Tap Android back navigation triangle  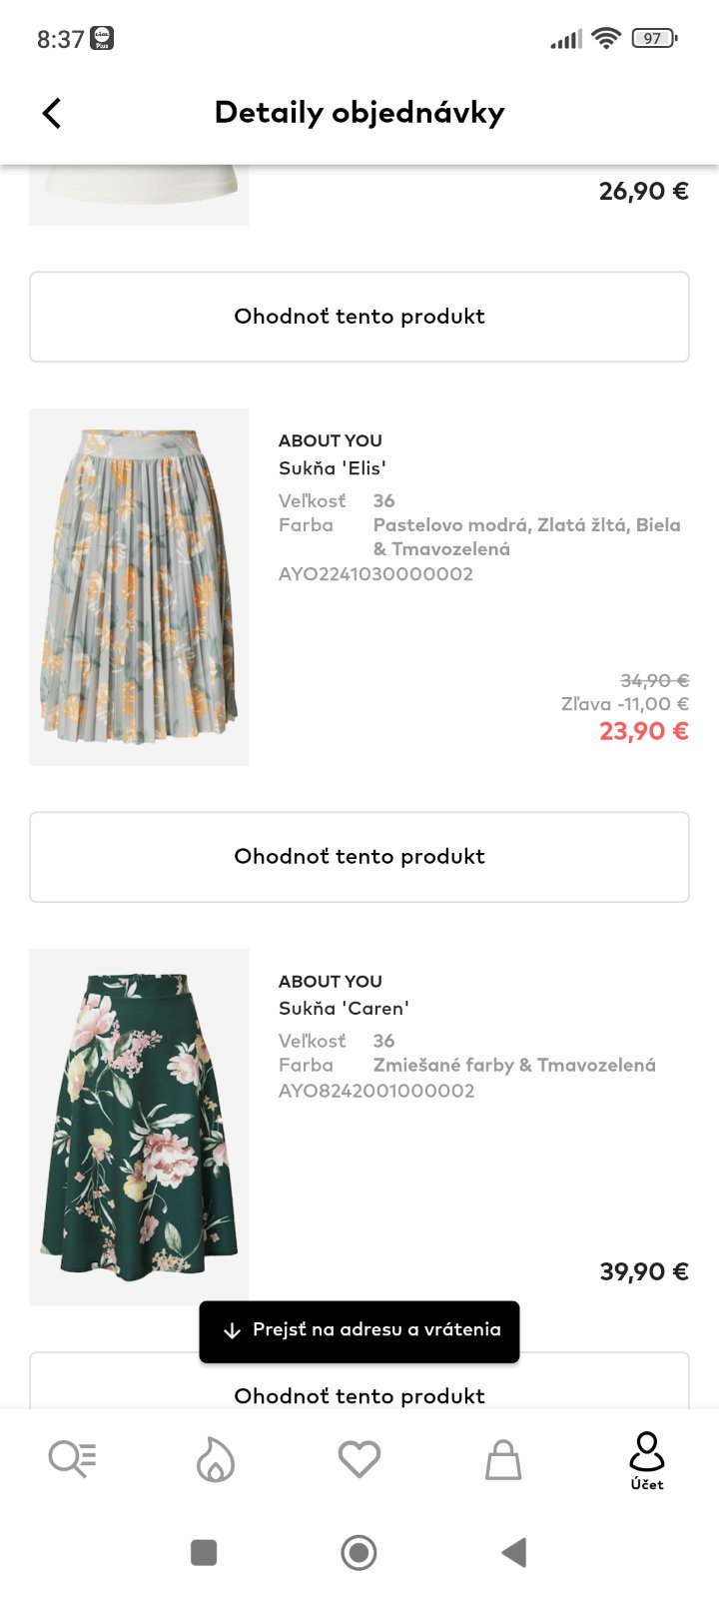pyautogui.click(x=514, y=1552)
